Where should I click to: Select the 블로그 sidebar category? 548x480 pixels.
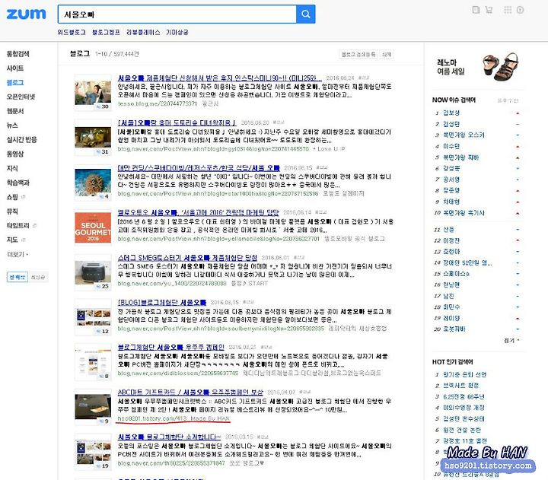[15, 82]
